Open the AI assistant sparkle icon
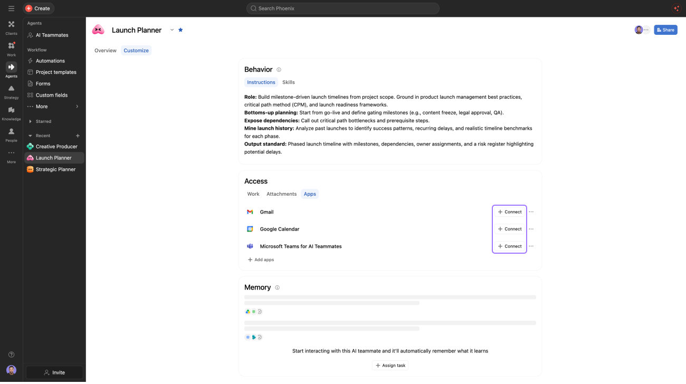The width and height of the screenshot is (686, 384). click(x=677, y=8)
